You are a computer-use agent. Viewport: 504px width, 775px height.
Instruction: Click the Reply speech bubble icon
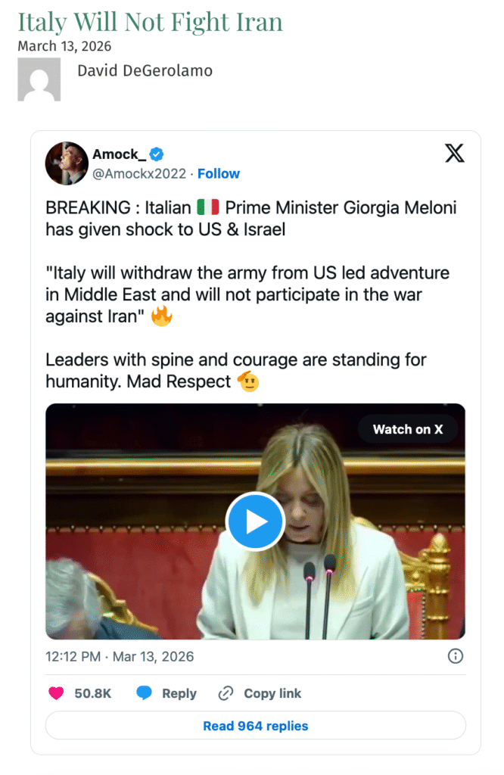(x=144, y=693)
